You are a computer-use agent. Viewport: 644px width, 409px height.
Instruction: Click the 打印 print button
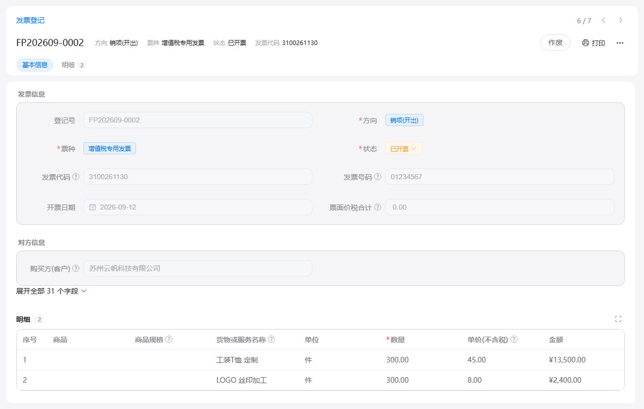[593, 43]
